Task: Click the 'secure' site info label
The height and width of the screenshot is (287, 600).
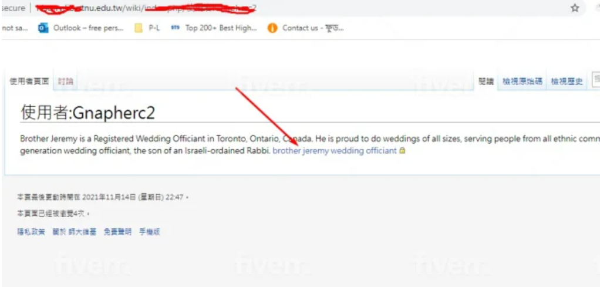Action: (x=13, y=8)
